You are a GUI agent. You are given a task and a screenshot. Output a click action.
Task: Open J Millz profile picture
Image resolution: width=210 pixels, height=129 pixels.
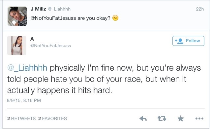(17, 16)
